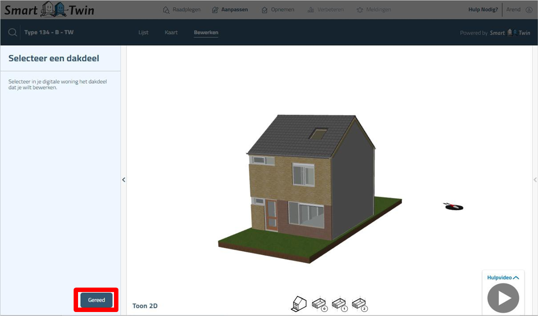Image resolution: width=538 pixels, height=316 pixels.
Task: Toggle to 2D view with Toon 2D
Action: coord(145,306)
